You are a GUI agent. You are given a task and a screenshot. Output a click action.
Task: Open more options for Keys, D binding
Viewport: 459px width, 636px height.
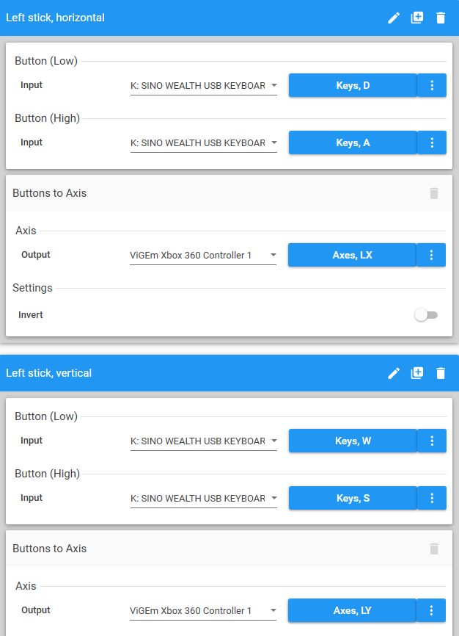[x=432, y=86]
